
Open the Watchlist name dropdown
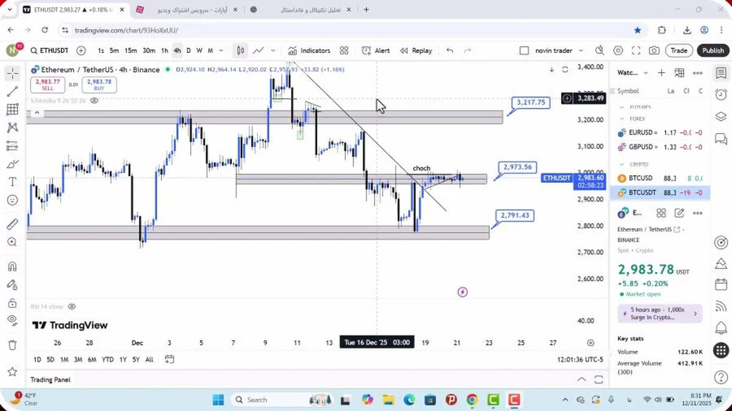(633, 73)
